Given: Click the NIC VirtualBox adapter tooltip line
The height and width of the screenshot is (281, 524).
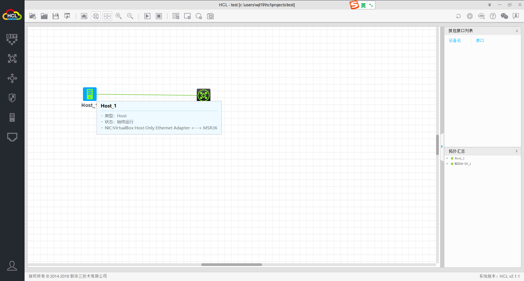Looking at the screenshot, I should pos(161,128).
